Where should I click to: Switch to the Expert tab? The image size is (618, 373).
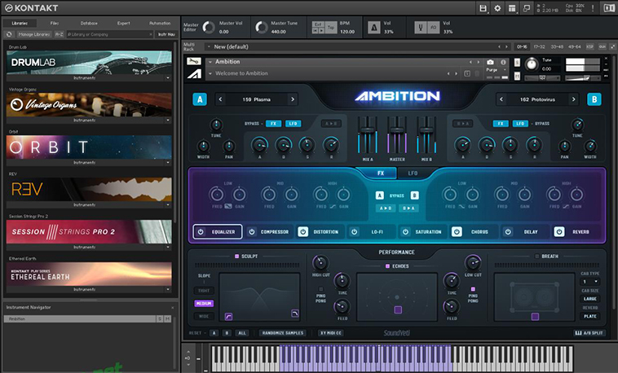[123, 24]
